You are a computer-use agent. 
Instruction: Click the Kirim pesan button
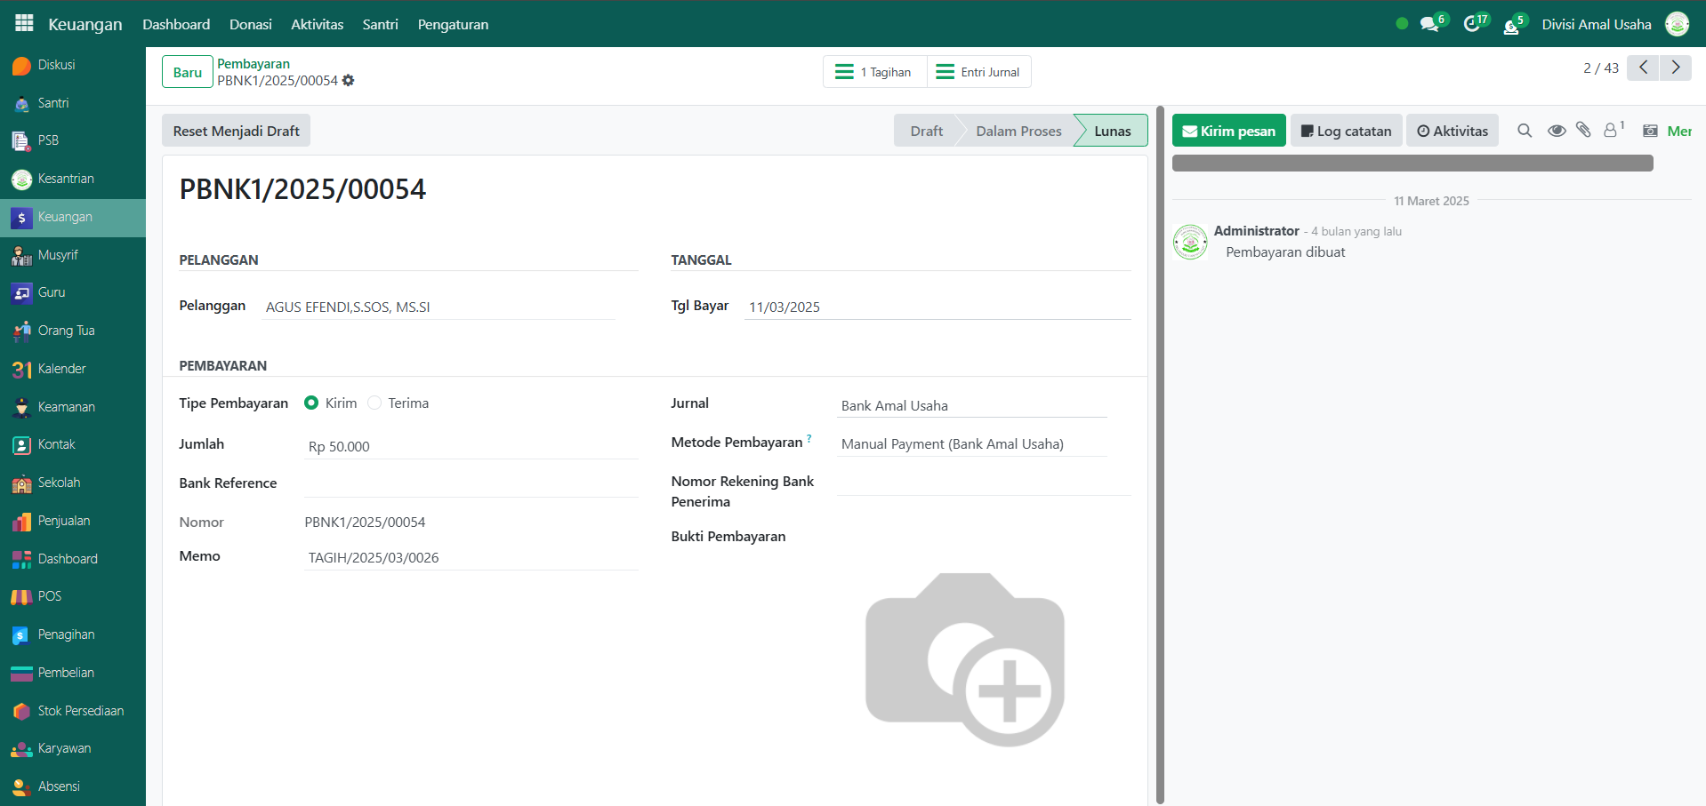[x=1228, y=131]
